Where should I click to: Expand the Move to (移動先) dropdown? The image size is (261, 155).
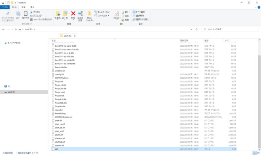(57, 15)
